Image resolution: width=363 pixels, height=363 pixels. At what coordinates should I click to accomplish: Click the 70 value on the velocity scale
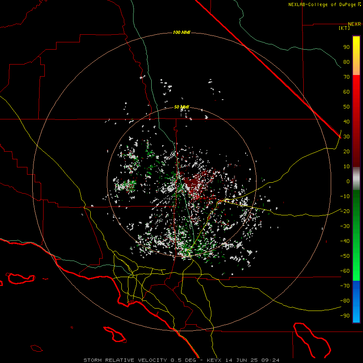pyautogui.click(x=346, y=77)
